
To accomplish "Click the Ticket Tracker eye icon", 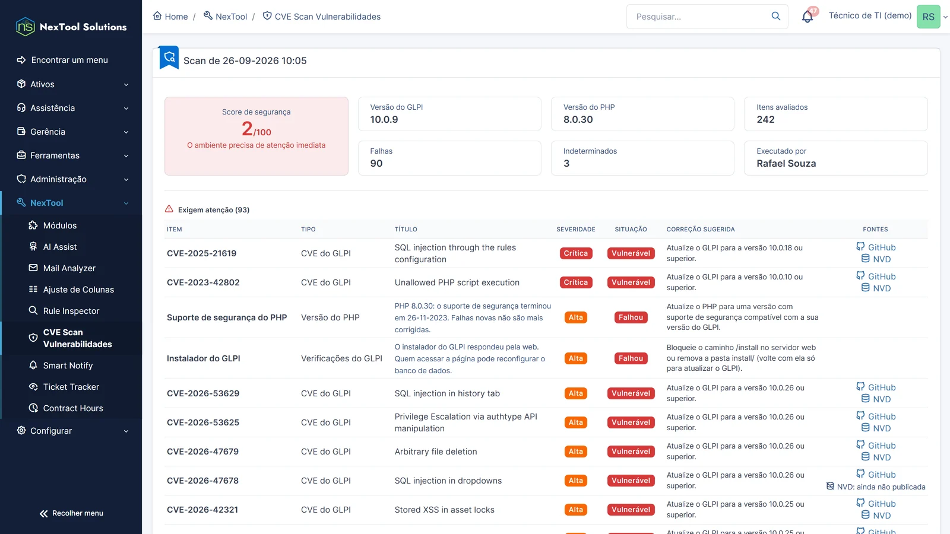I will coord(33,387).
